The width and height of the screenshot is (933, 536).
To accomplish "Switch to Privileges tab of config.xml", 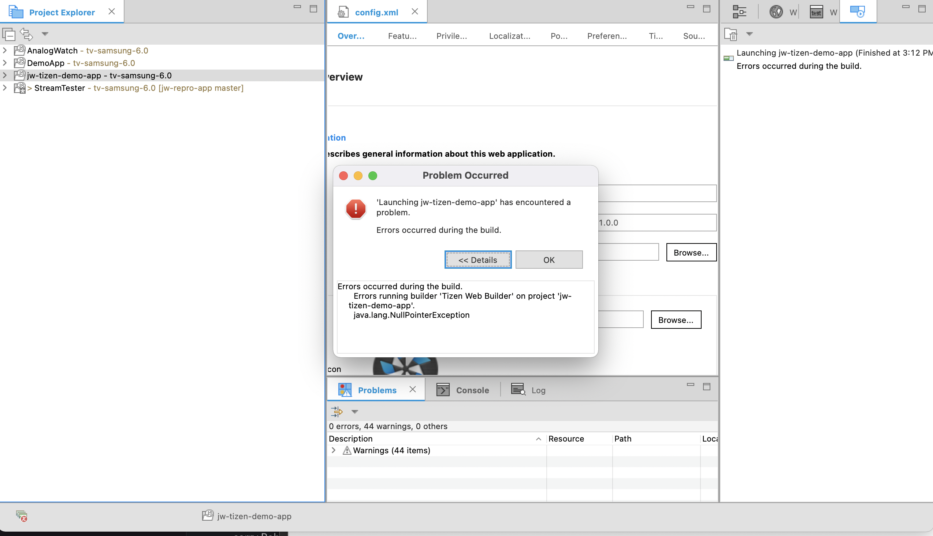I will [451, 36].
